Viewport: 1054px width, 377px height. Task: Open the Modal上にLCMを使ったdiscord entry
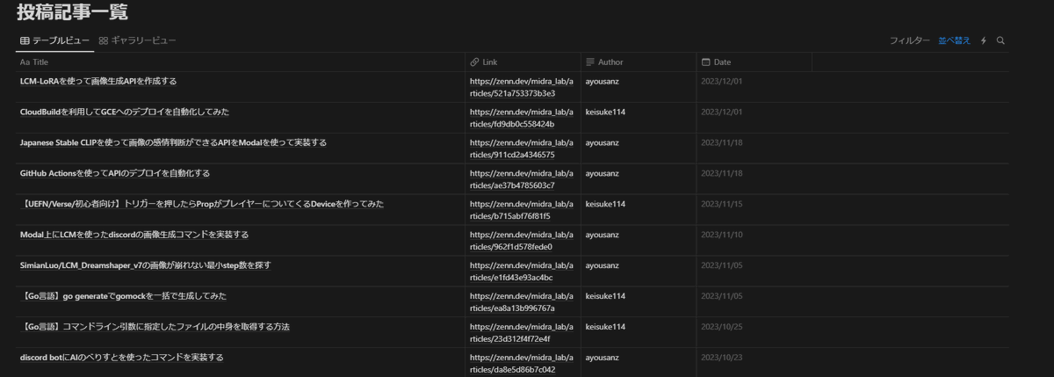click(x=134, y=235)
